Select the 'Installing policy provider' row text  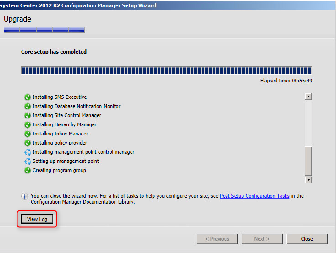click(x=60, y=143)
